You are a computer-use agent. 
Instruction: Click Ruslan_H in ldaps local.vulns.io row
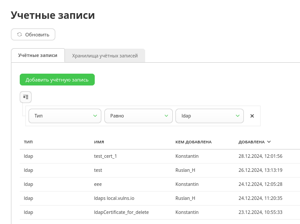[185, 199]
